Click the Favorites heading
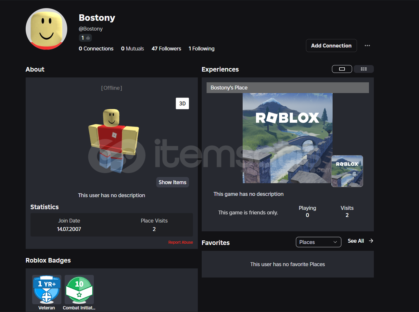The image size is (419, 312). [x=216, y=243]
